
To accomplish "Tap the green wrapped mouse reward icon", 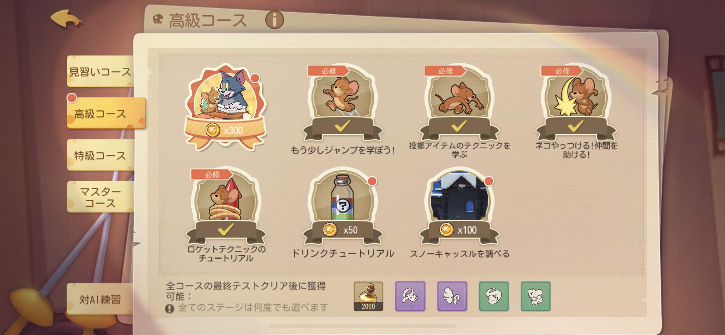I will coord(536,296).
